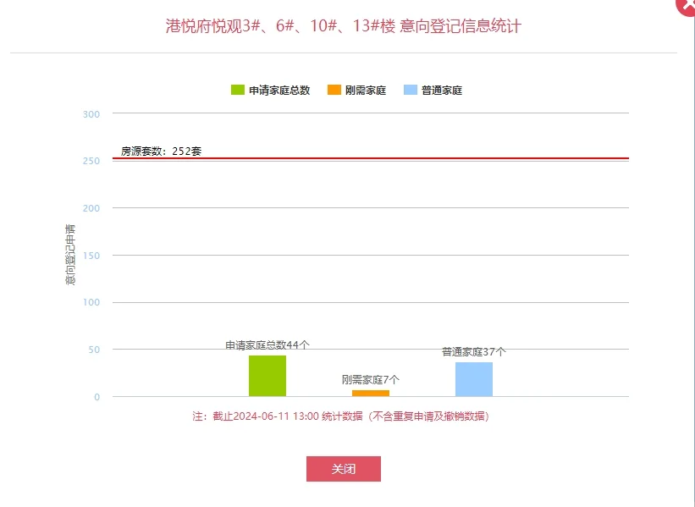Click the light blue legend color swatch
The width and height of the screenshot is (695, 507).
pyautogui.click(x=411, y=90)
